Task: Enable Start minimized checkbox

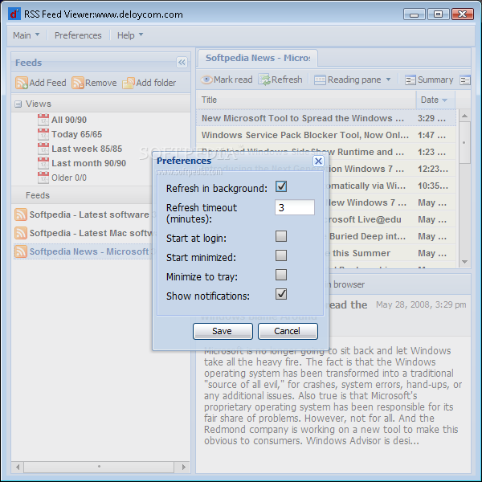Action: (281, 255)
